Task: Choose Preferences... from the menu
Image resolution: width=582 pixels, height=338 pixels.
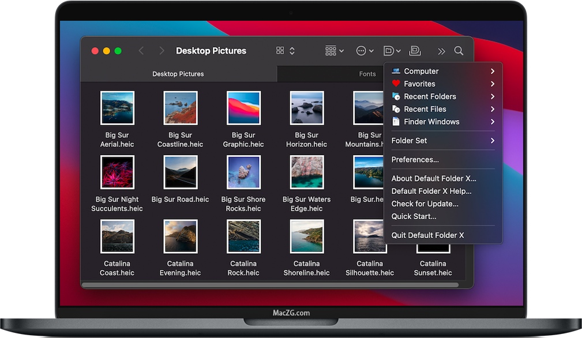Action: point(415,160)
